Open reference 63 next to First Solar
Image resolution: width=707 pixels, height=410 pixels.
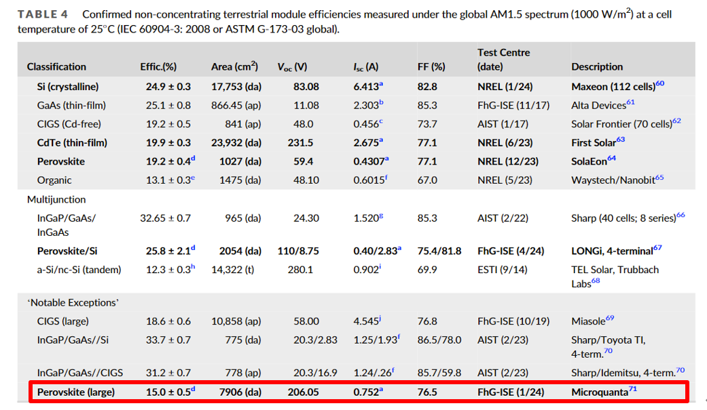pos(621,140)
